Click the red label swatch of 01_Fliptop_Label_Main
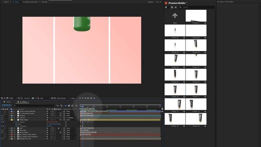Viewport: 261px width, 147px height. [12, 134]
